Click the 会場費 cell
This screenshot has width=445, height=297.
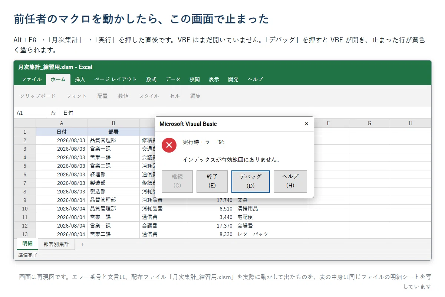(x=271, y=226)
